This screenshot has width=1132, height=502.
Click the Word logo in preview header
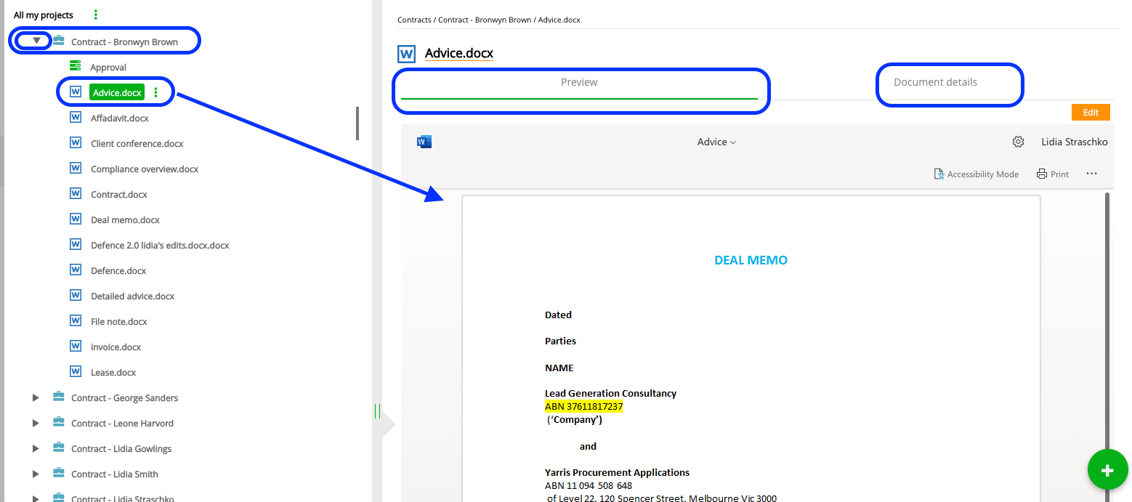point(424,142)
